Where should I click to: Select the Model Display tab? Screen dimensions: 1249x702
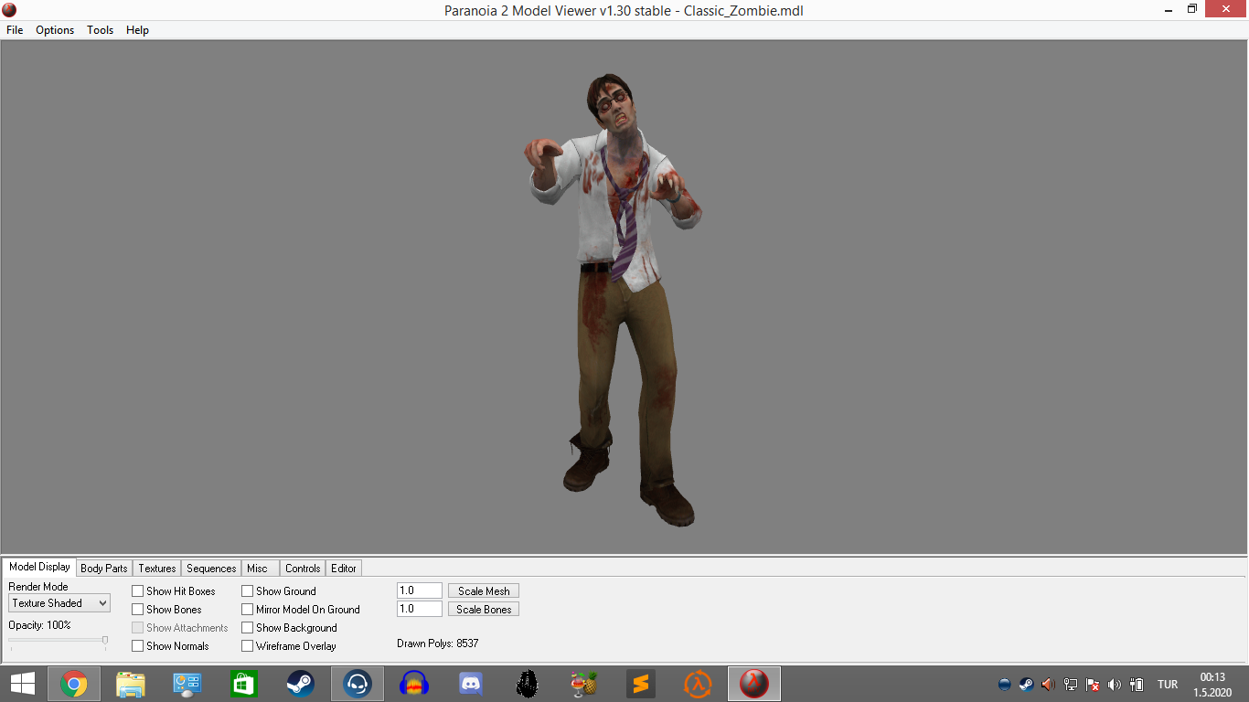click(39, 567)
